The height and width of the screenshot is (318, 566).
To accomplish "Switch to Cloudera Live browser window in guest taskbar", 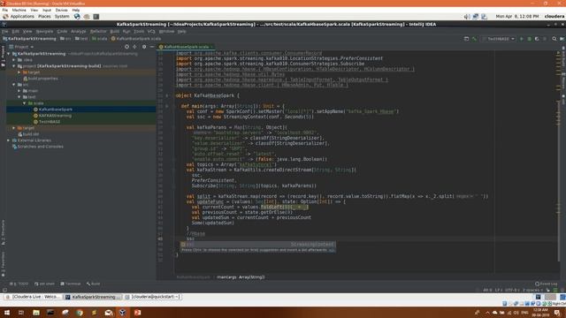I will pos(33,297).
